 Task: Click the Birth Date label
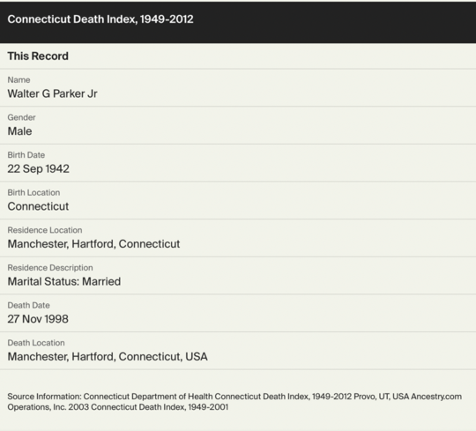26,155
